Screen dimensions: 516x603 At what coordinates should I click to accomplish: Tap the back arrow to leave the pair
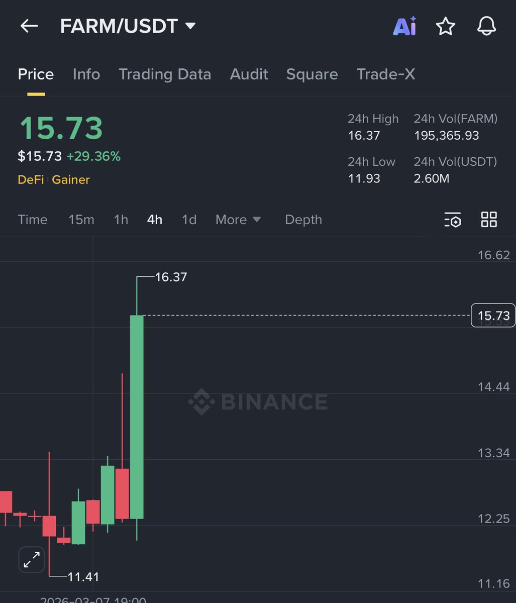(x=29, y=26)
